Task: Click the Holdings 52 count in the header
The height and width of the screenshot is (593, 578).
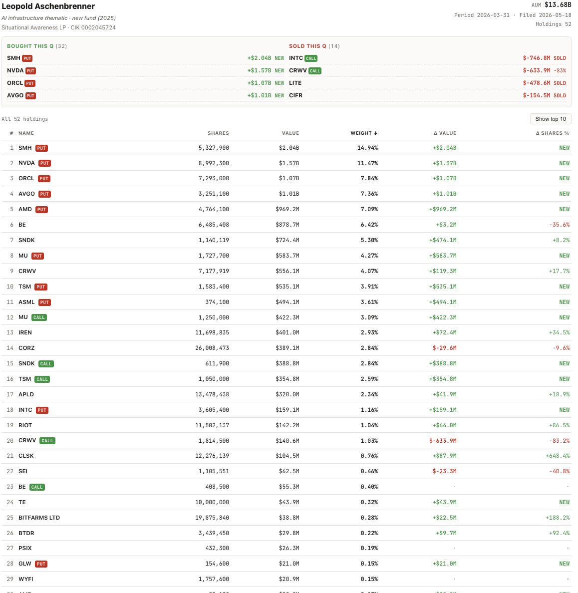Action: click(x=553, y=24)
